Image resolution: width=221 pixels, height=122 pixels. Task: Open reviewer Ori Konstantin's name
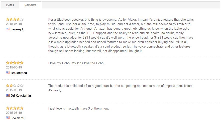(x=21, y=96)
